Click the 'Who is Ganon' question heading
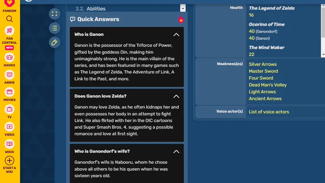The image size is (325, 183). click(x=89, y=34)
